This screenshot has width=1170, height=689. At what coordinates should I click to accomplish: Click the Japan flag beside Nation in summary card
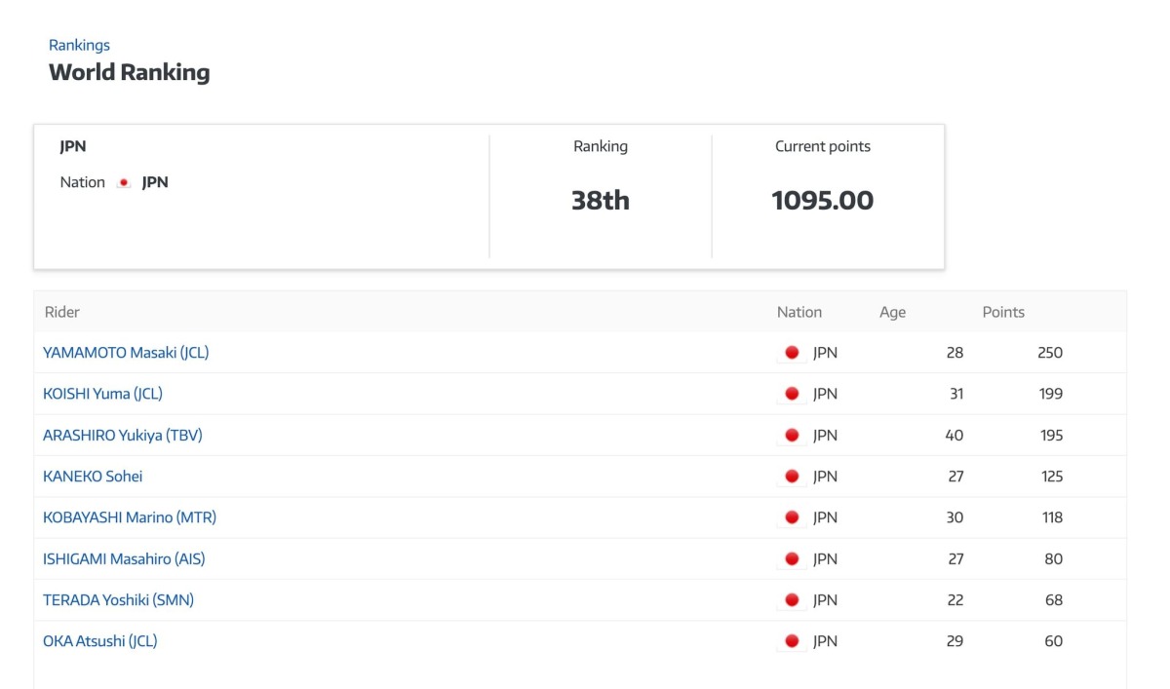point(124,183)
